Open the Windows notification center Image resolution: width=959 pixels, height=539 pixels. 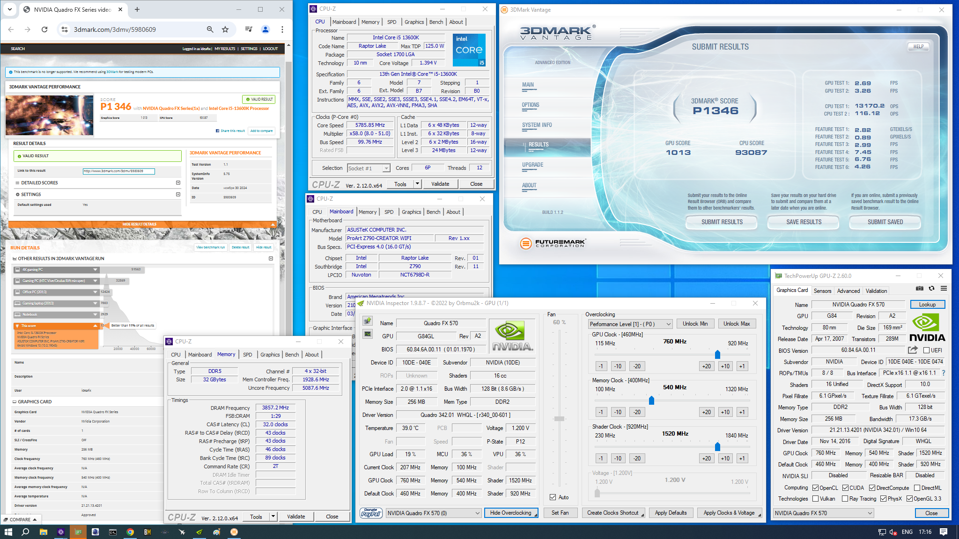(944, 532)
